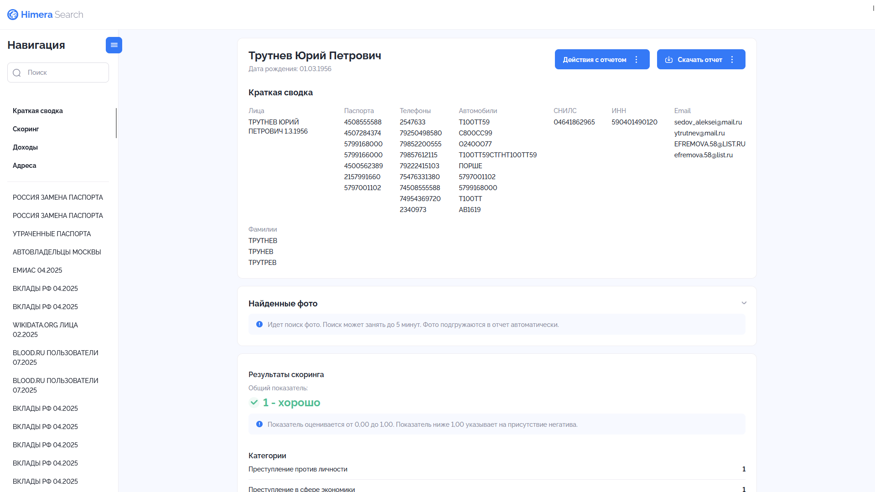
Task: Go to Краткая сводка in navigation
Action: point(38,111)
